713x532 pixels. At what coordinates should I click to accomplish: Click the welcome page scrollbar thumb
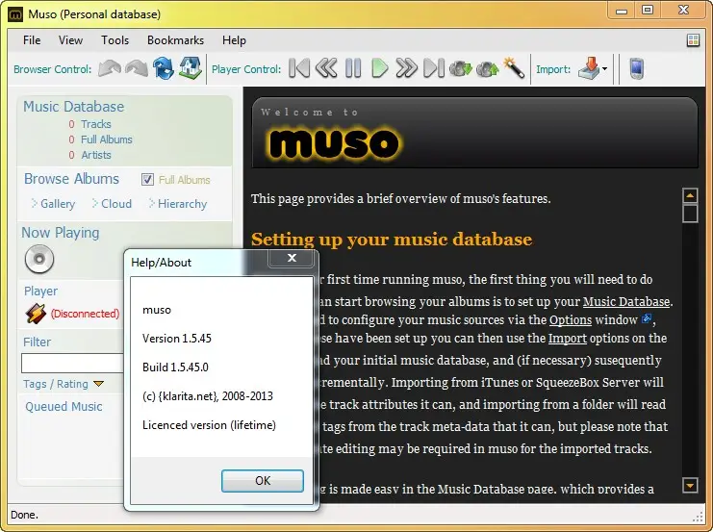pos(690,214)
